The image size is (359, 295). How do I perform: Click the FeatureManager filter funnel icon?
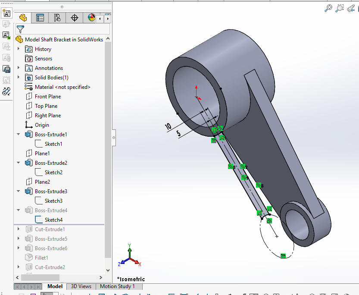coord(20,28)
